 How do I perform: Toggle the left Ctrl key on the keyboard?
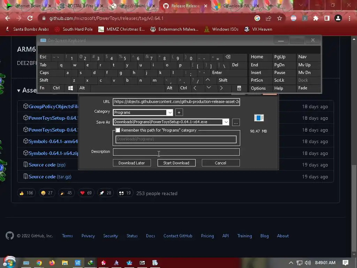[58, 88]
